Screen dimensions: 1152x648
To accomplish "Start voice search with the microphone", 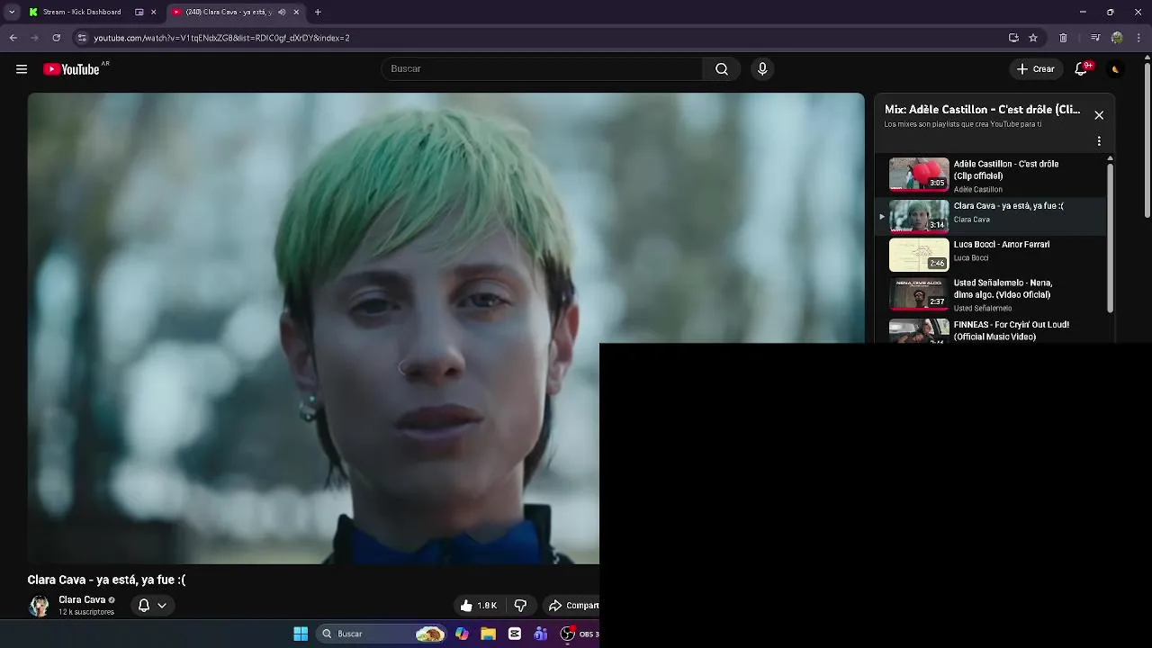I will 762,69.
